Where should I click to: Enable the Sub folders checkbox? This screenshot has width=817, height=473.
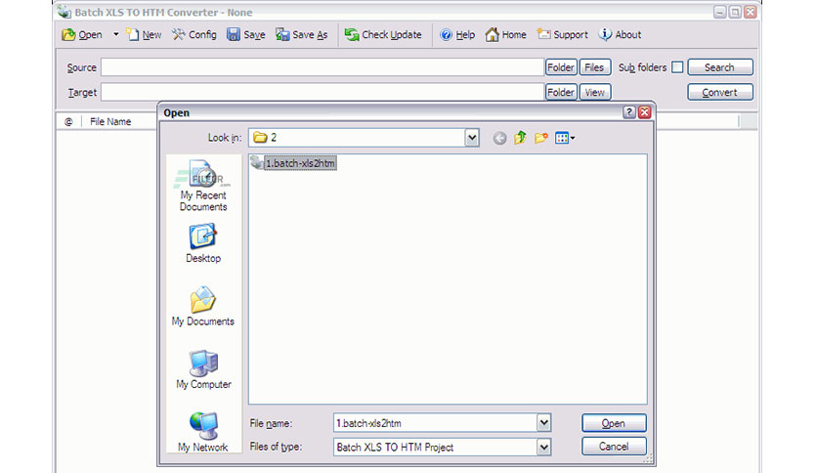(677, 67)
